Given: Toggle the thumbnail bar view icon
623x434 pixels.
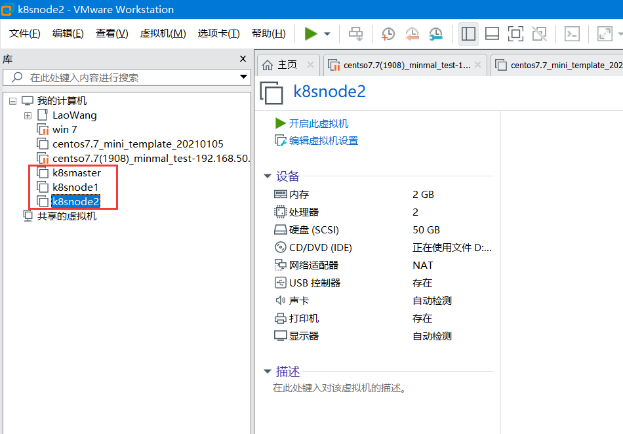Looking at the screenshot, I should click(x=492, y=33).
